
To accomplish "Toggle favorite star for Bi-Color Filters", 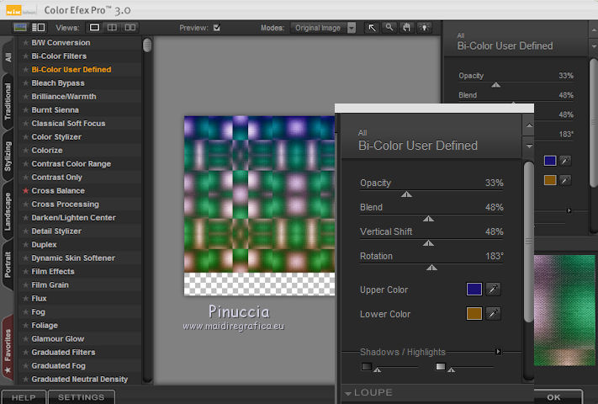I will [25, 56].
